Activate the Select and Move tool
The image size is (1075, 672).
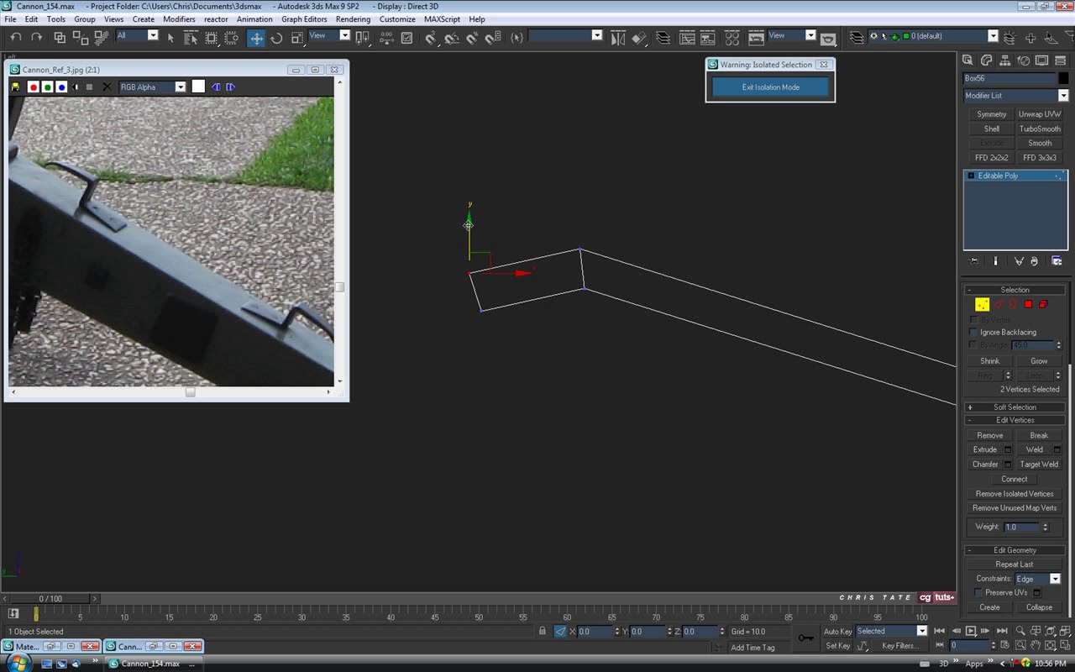(x=256, y=37)
